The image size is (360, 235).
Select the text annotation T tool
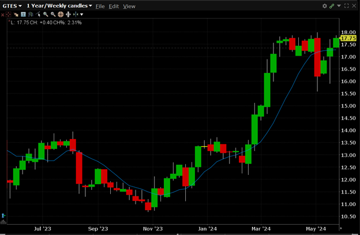tap(23, 14)
